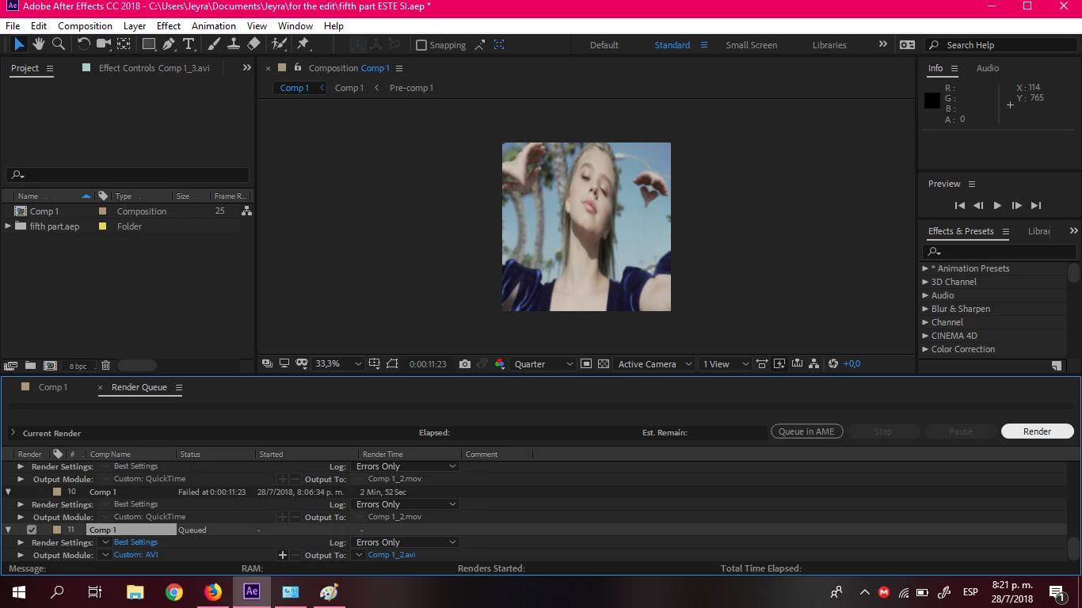Select the Pan Behind anchor point tool
The image size is (1082, 608).
[x=124, y=44]
